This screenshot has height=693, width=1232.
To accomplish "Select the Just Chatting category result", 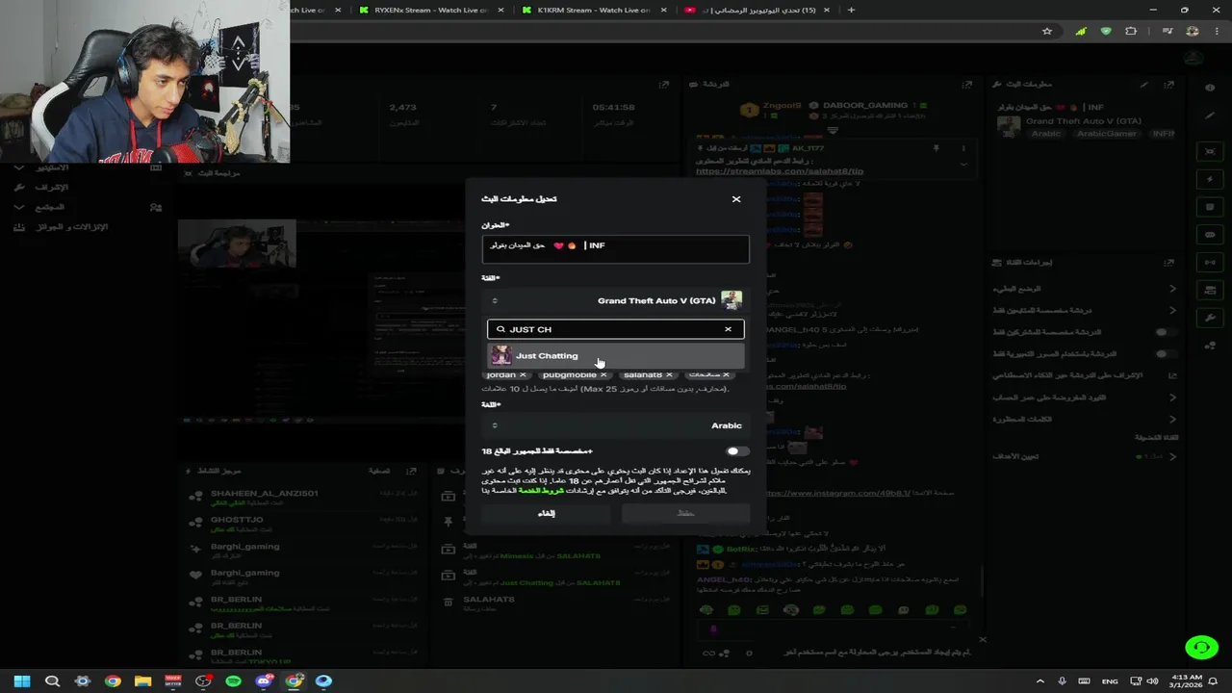I will (616, 356).
